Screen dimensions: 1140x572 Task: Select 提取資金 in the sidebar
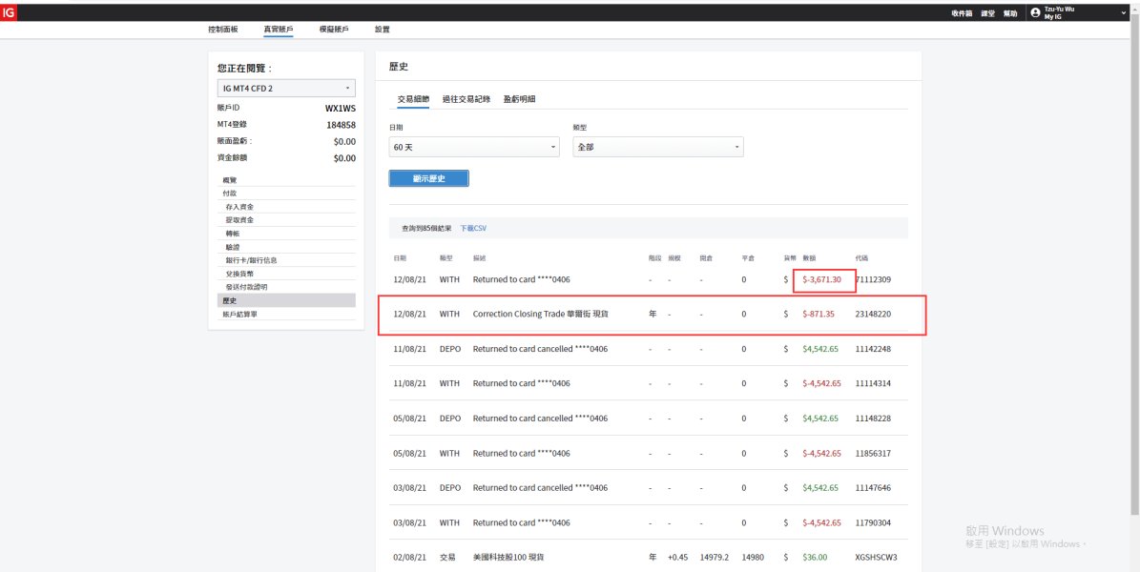[x=239, y=220]
